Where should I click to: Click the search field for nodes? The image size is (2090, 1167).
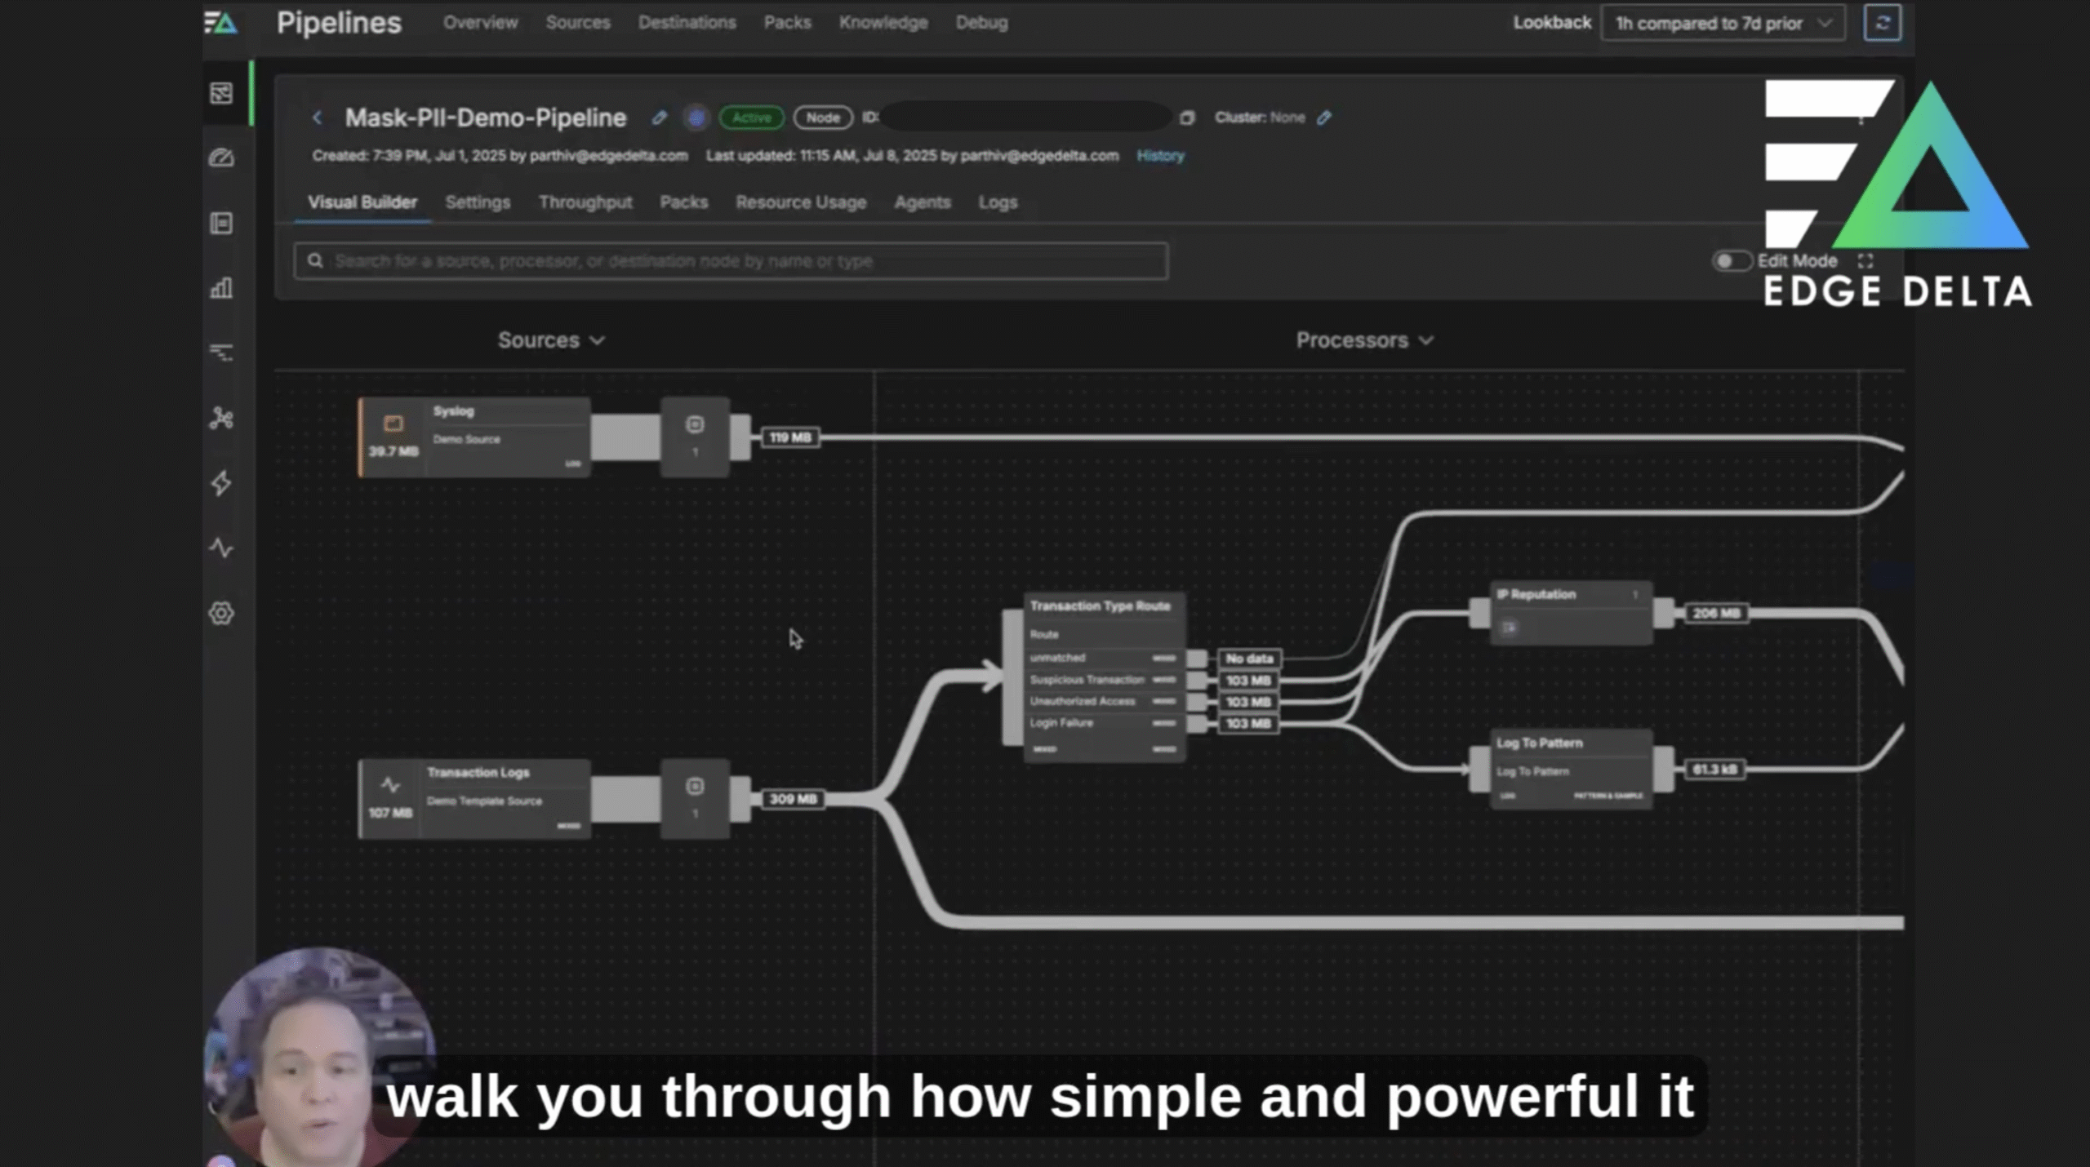tap(731, 261)
